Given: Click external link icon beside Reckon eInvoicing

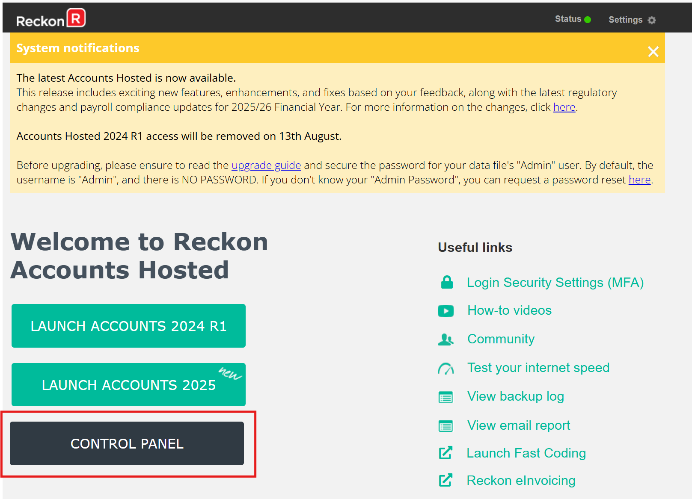Looking at the screenshot, I should 445,480.
